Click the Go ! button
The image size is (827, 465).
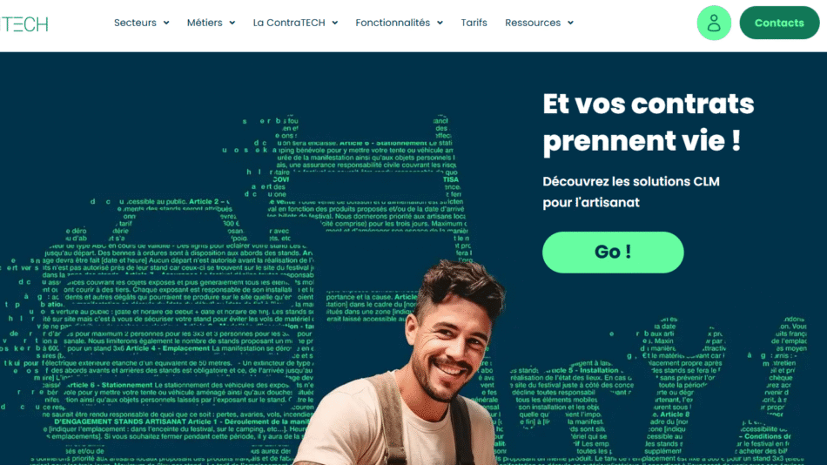[x=613, y=253]
